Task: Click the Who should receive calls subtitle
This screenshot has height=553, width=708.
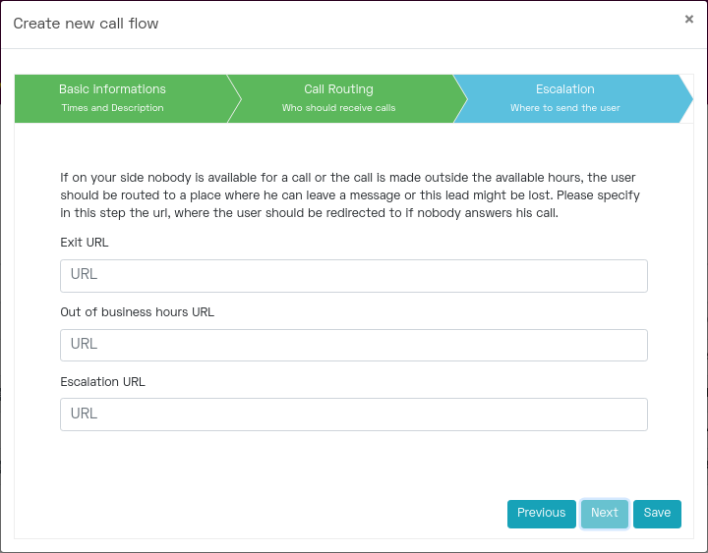Action: (x=338, y=108)
